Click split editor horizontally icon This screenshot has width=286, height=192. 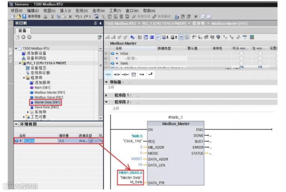tap(203, 17)
